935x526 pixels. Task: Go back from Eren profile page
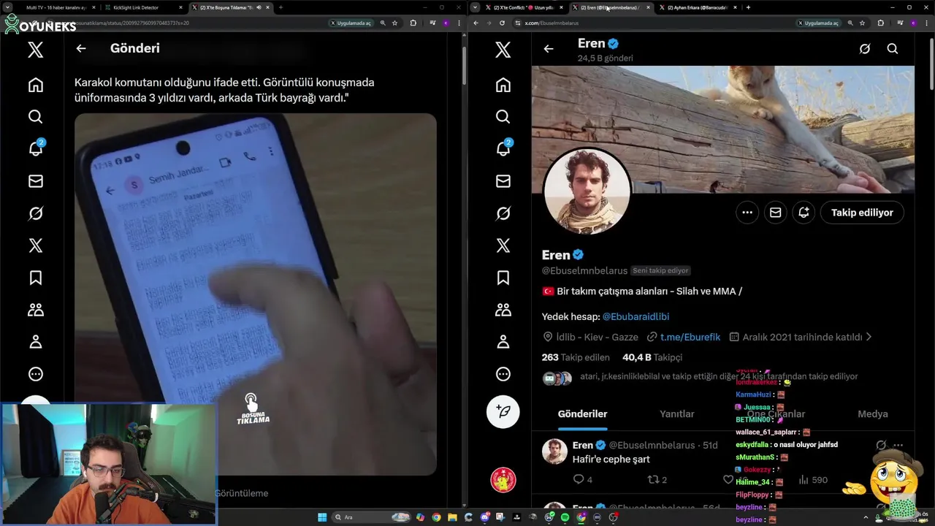coord(549,48)
